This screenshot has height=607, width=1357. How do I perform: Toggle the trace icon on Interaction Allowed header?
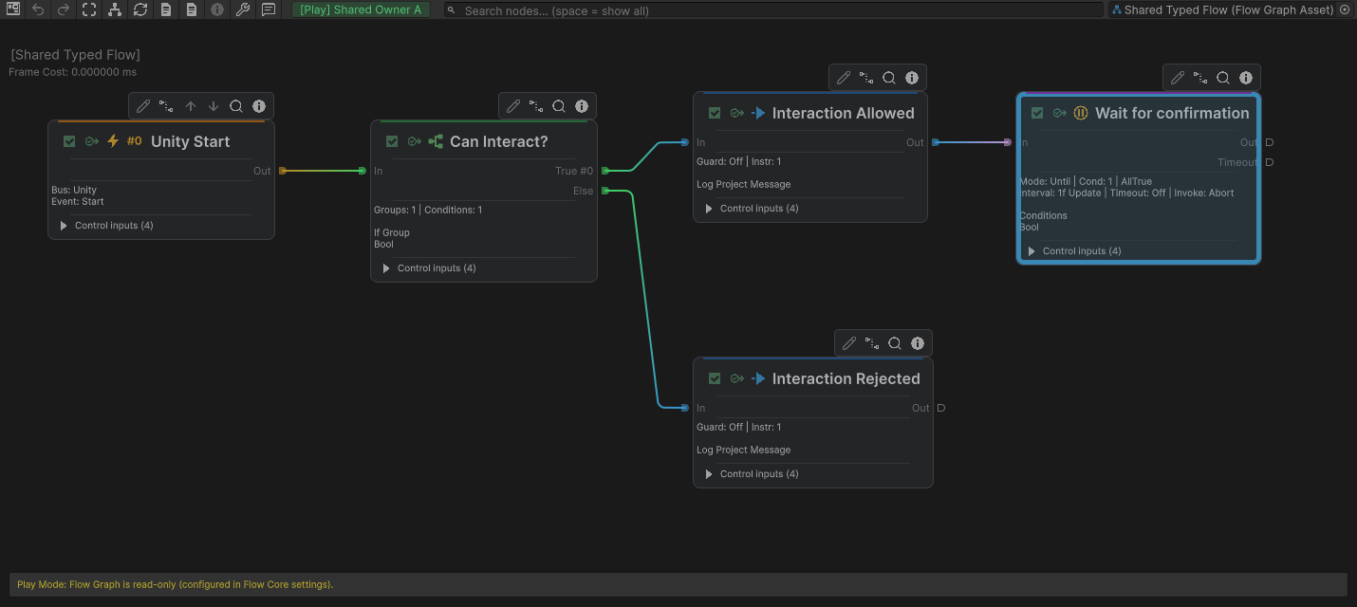tap(736, 113)
